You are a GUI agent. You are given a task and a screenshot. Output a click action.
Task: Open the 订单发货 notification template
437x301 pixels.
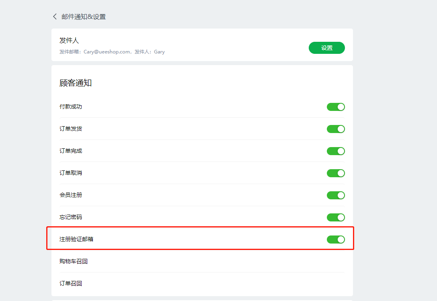click(x=71, y=129)
